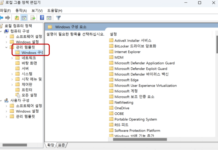Click the 사용자 구성 user icon
218x150 pixels.
pyautogui.click(x=6, y=100)
